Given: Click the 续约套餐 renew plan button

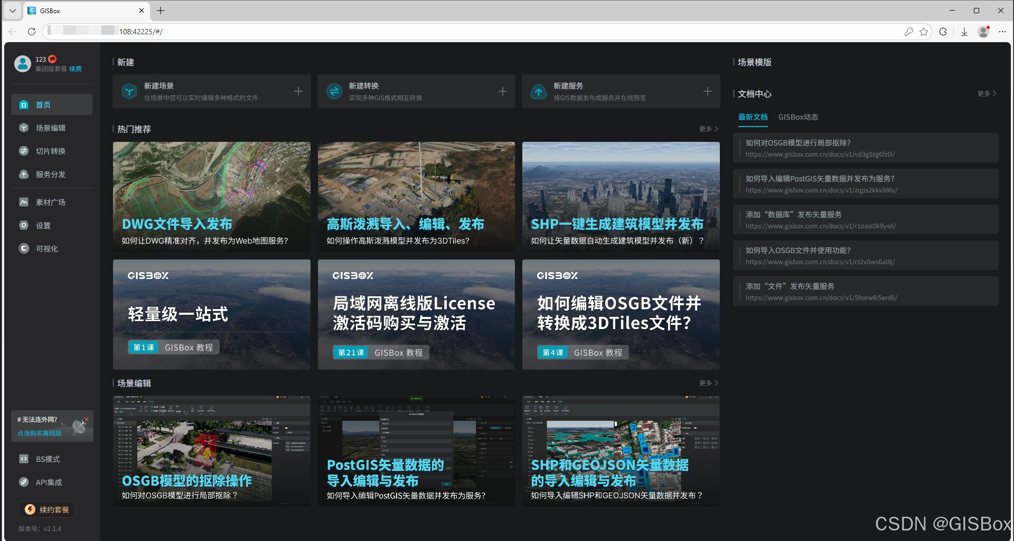Looking at the screenshot, I should 47,509.
